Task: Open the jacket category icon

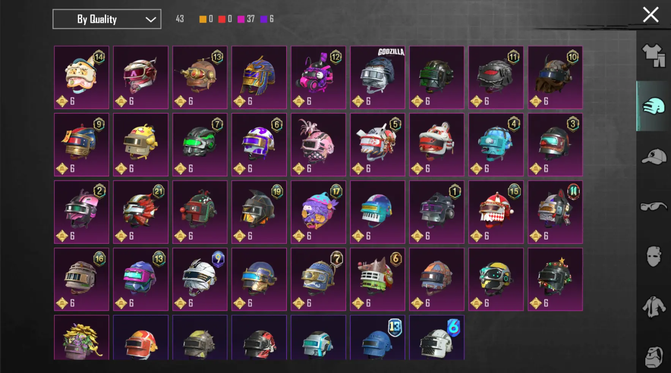Action: point(654,306)
